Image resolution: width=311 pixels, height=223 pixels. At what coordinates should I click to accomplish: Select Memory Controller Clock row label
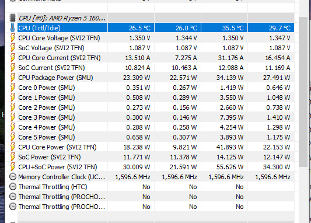62,177
